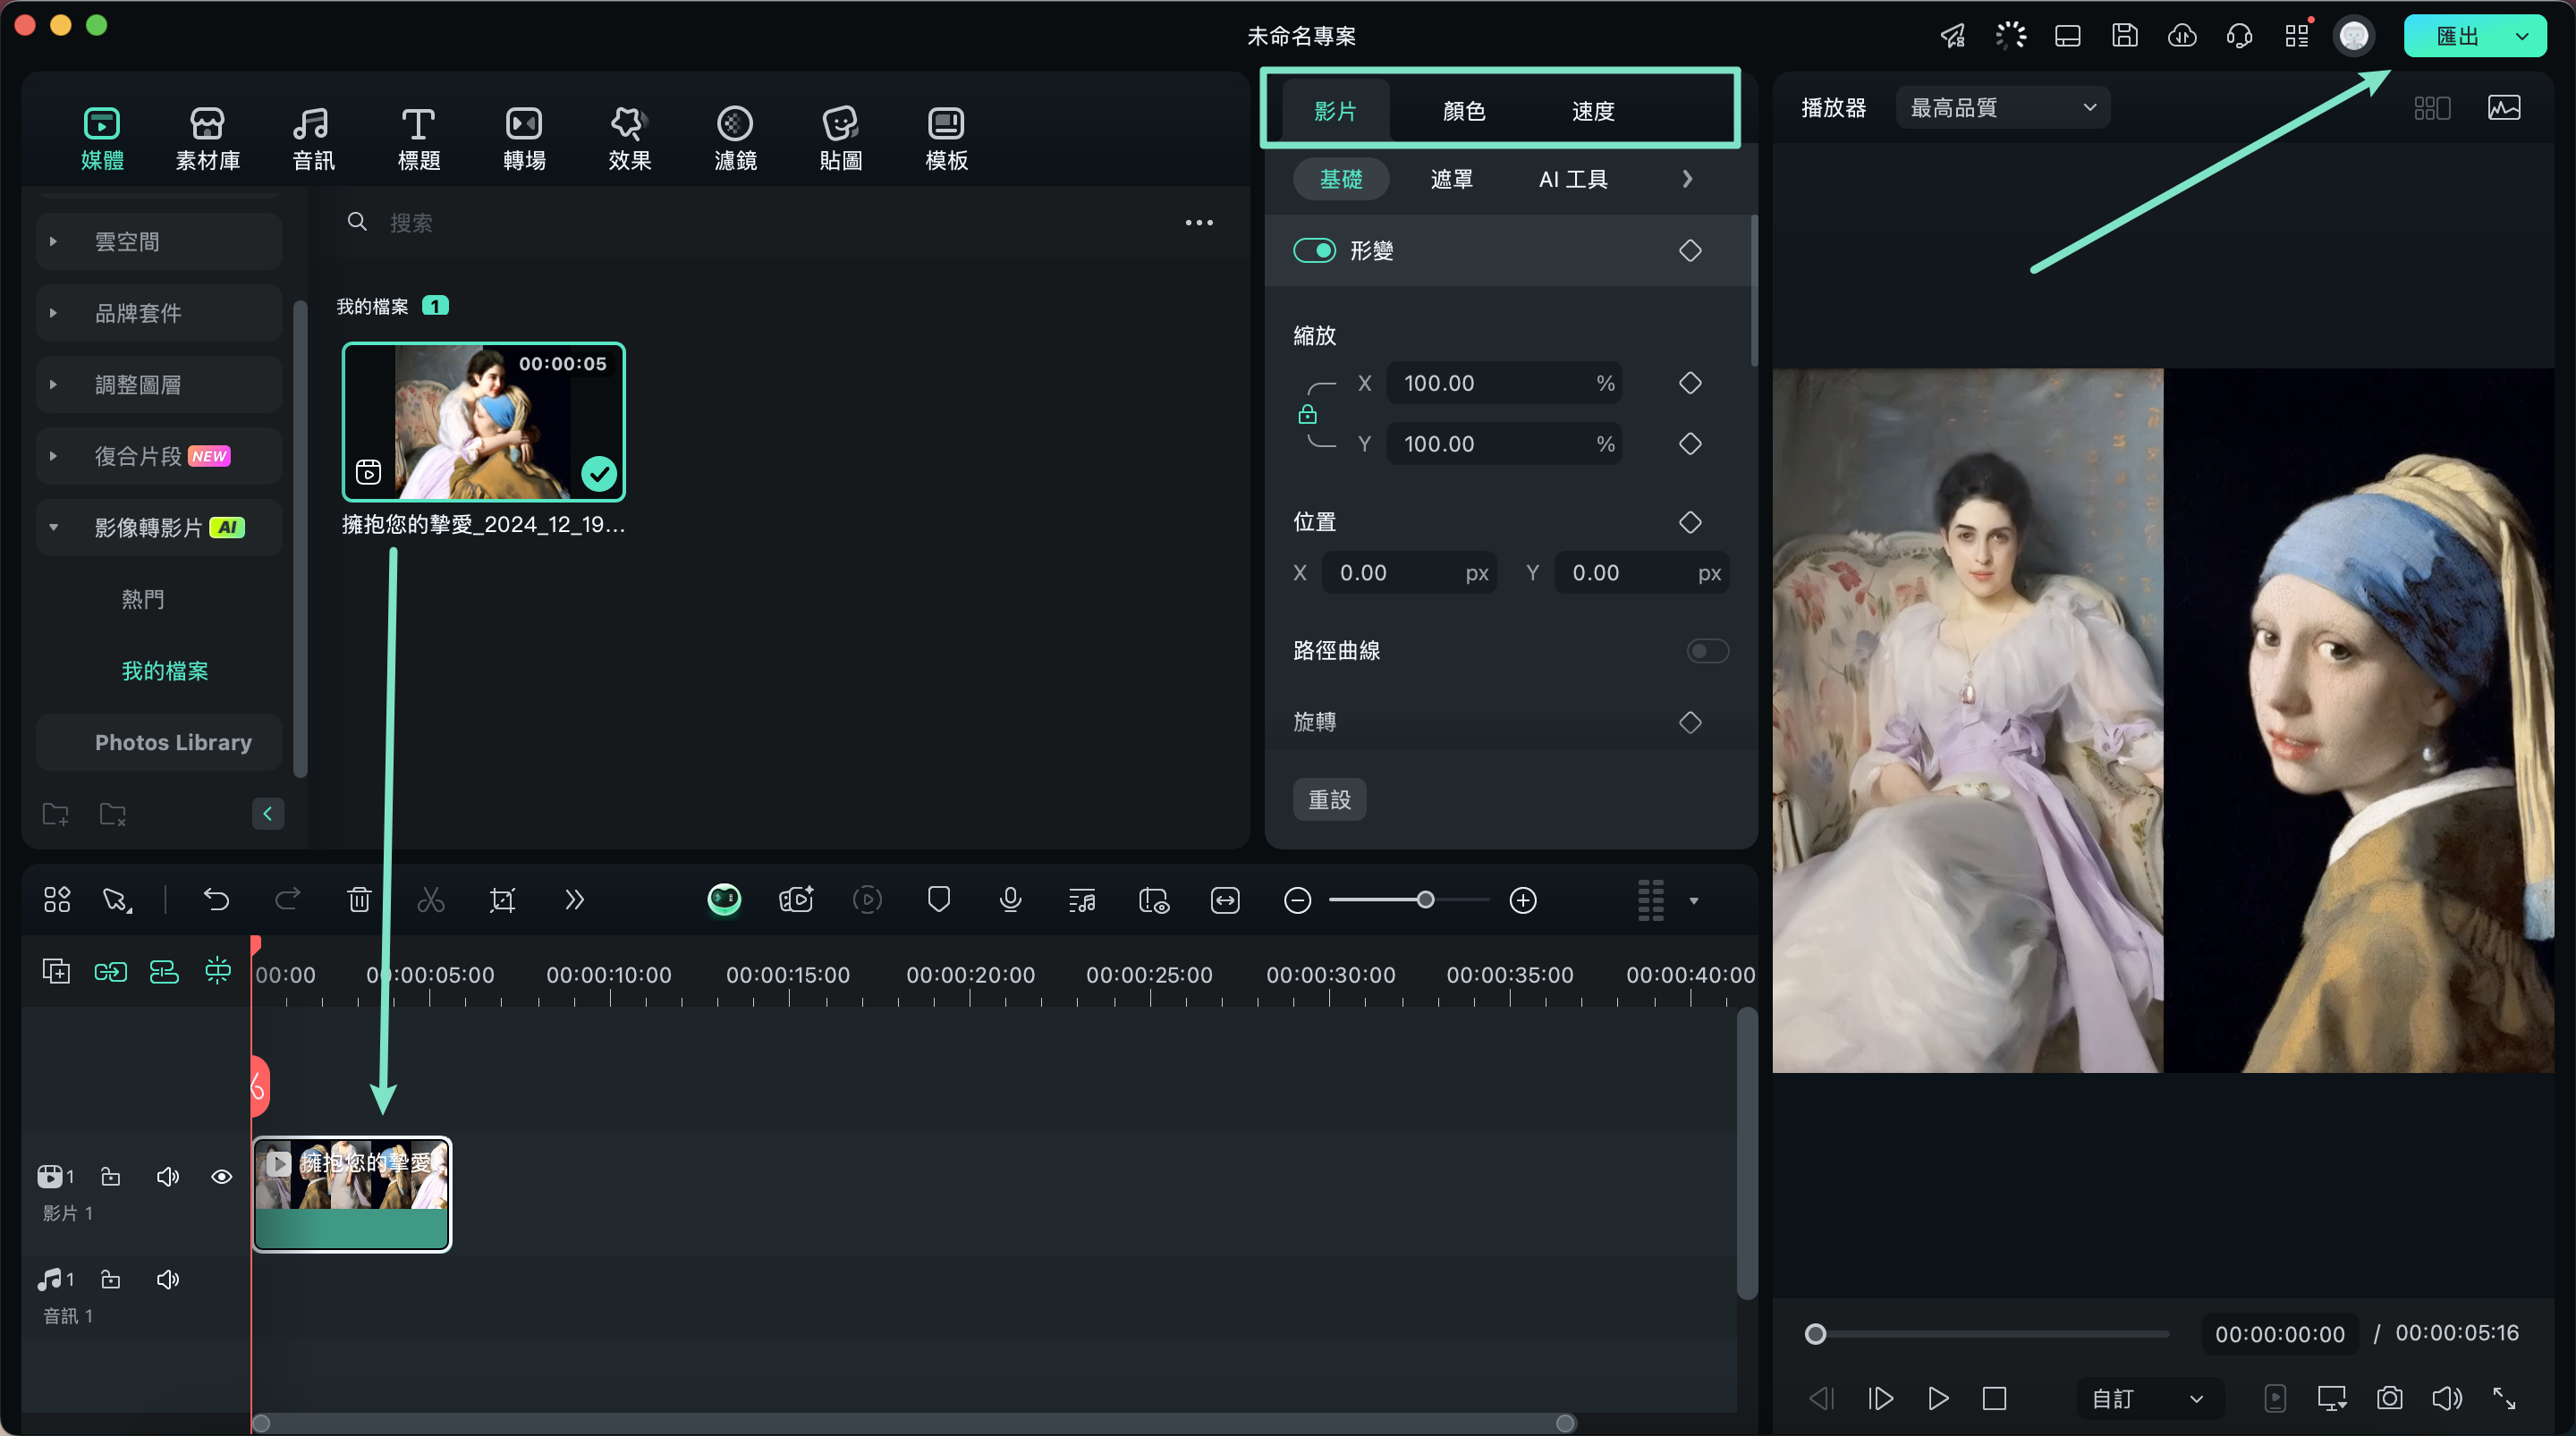Image resolution: width=2576 pixels, height=1436 pixels.
Task: Open the 濾鏡 filters tab
Action: [x=735, y=138]
